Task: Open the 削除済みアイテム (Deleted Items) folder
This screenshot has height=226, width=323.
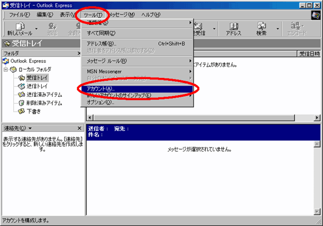Action: [40, 103]
